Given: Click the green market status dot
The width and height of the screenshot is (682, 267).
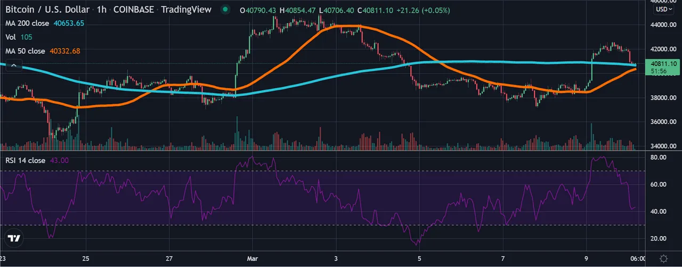Looking at the screenshot, I should point(226,10).
